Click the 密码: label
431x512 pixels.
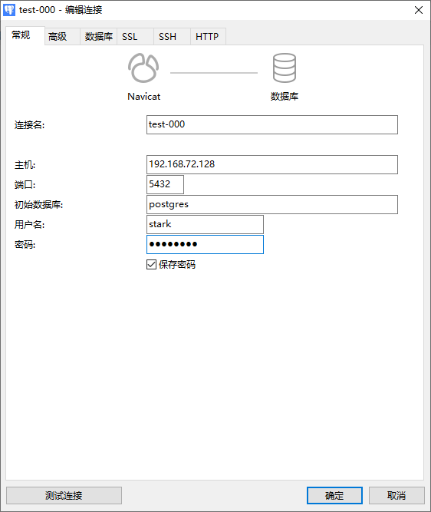click(x=25, y=245)
